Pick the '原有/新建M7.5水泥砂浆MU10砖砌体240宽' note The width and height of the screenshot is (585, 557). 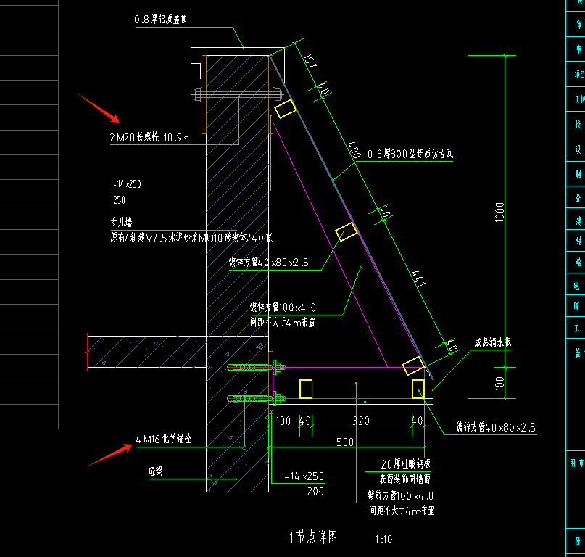[x=191, y=237]
